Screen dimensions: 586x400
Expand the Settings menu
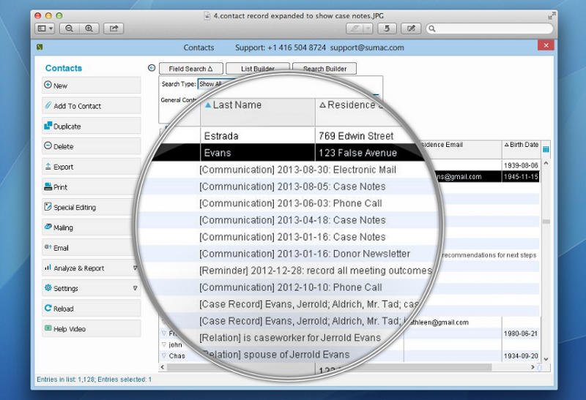click(x=91, y=288)
